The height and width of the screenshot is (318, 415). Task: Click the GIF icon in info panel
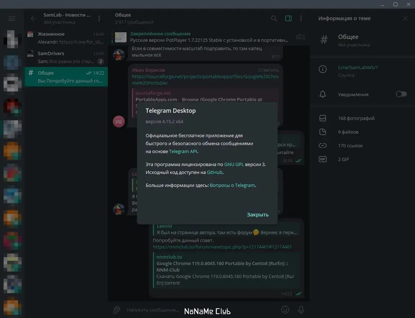[x=322, y=159]
